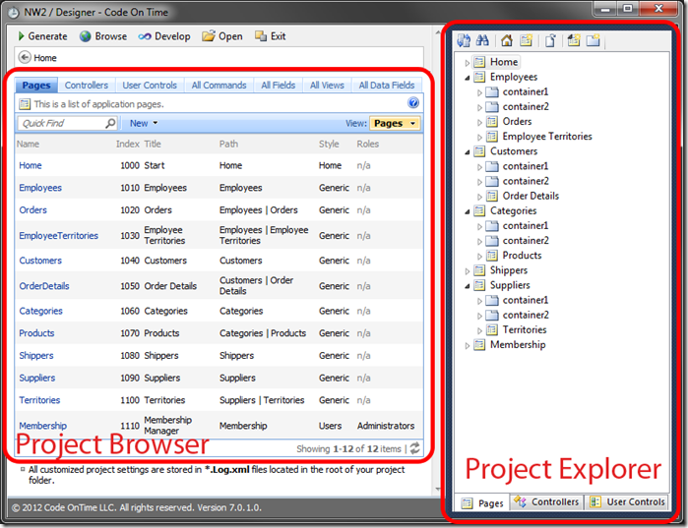Expand the Membership tree node

[x=467, y=346]
